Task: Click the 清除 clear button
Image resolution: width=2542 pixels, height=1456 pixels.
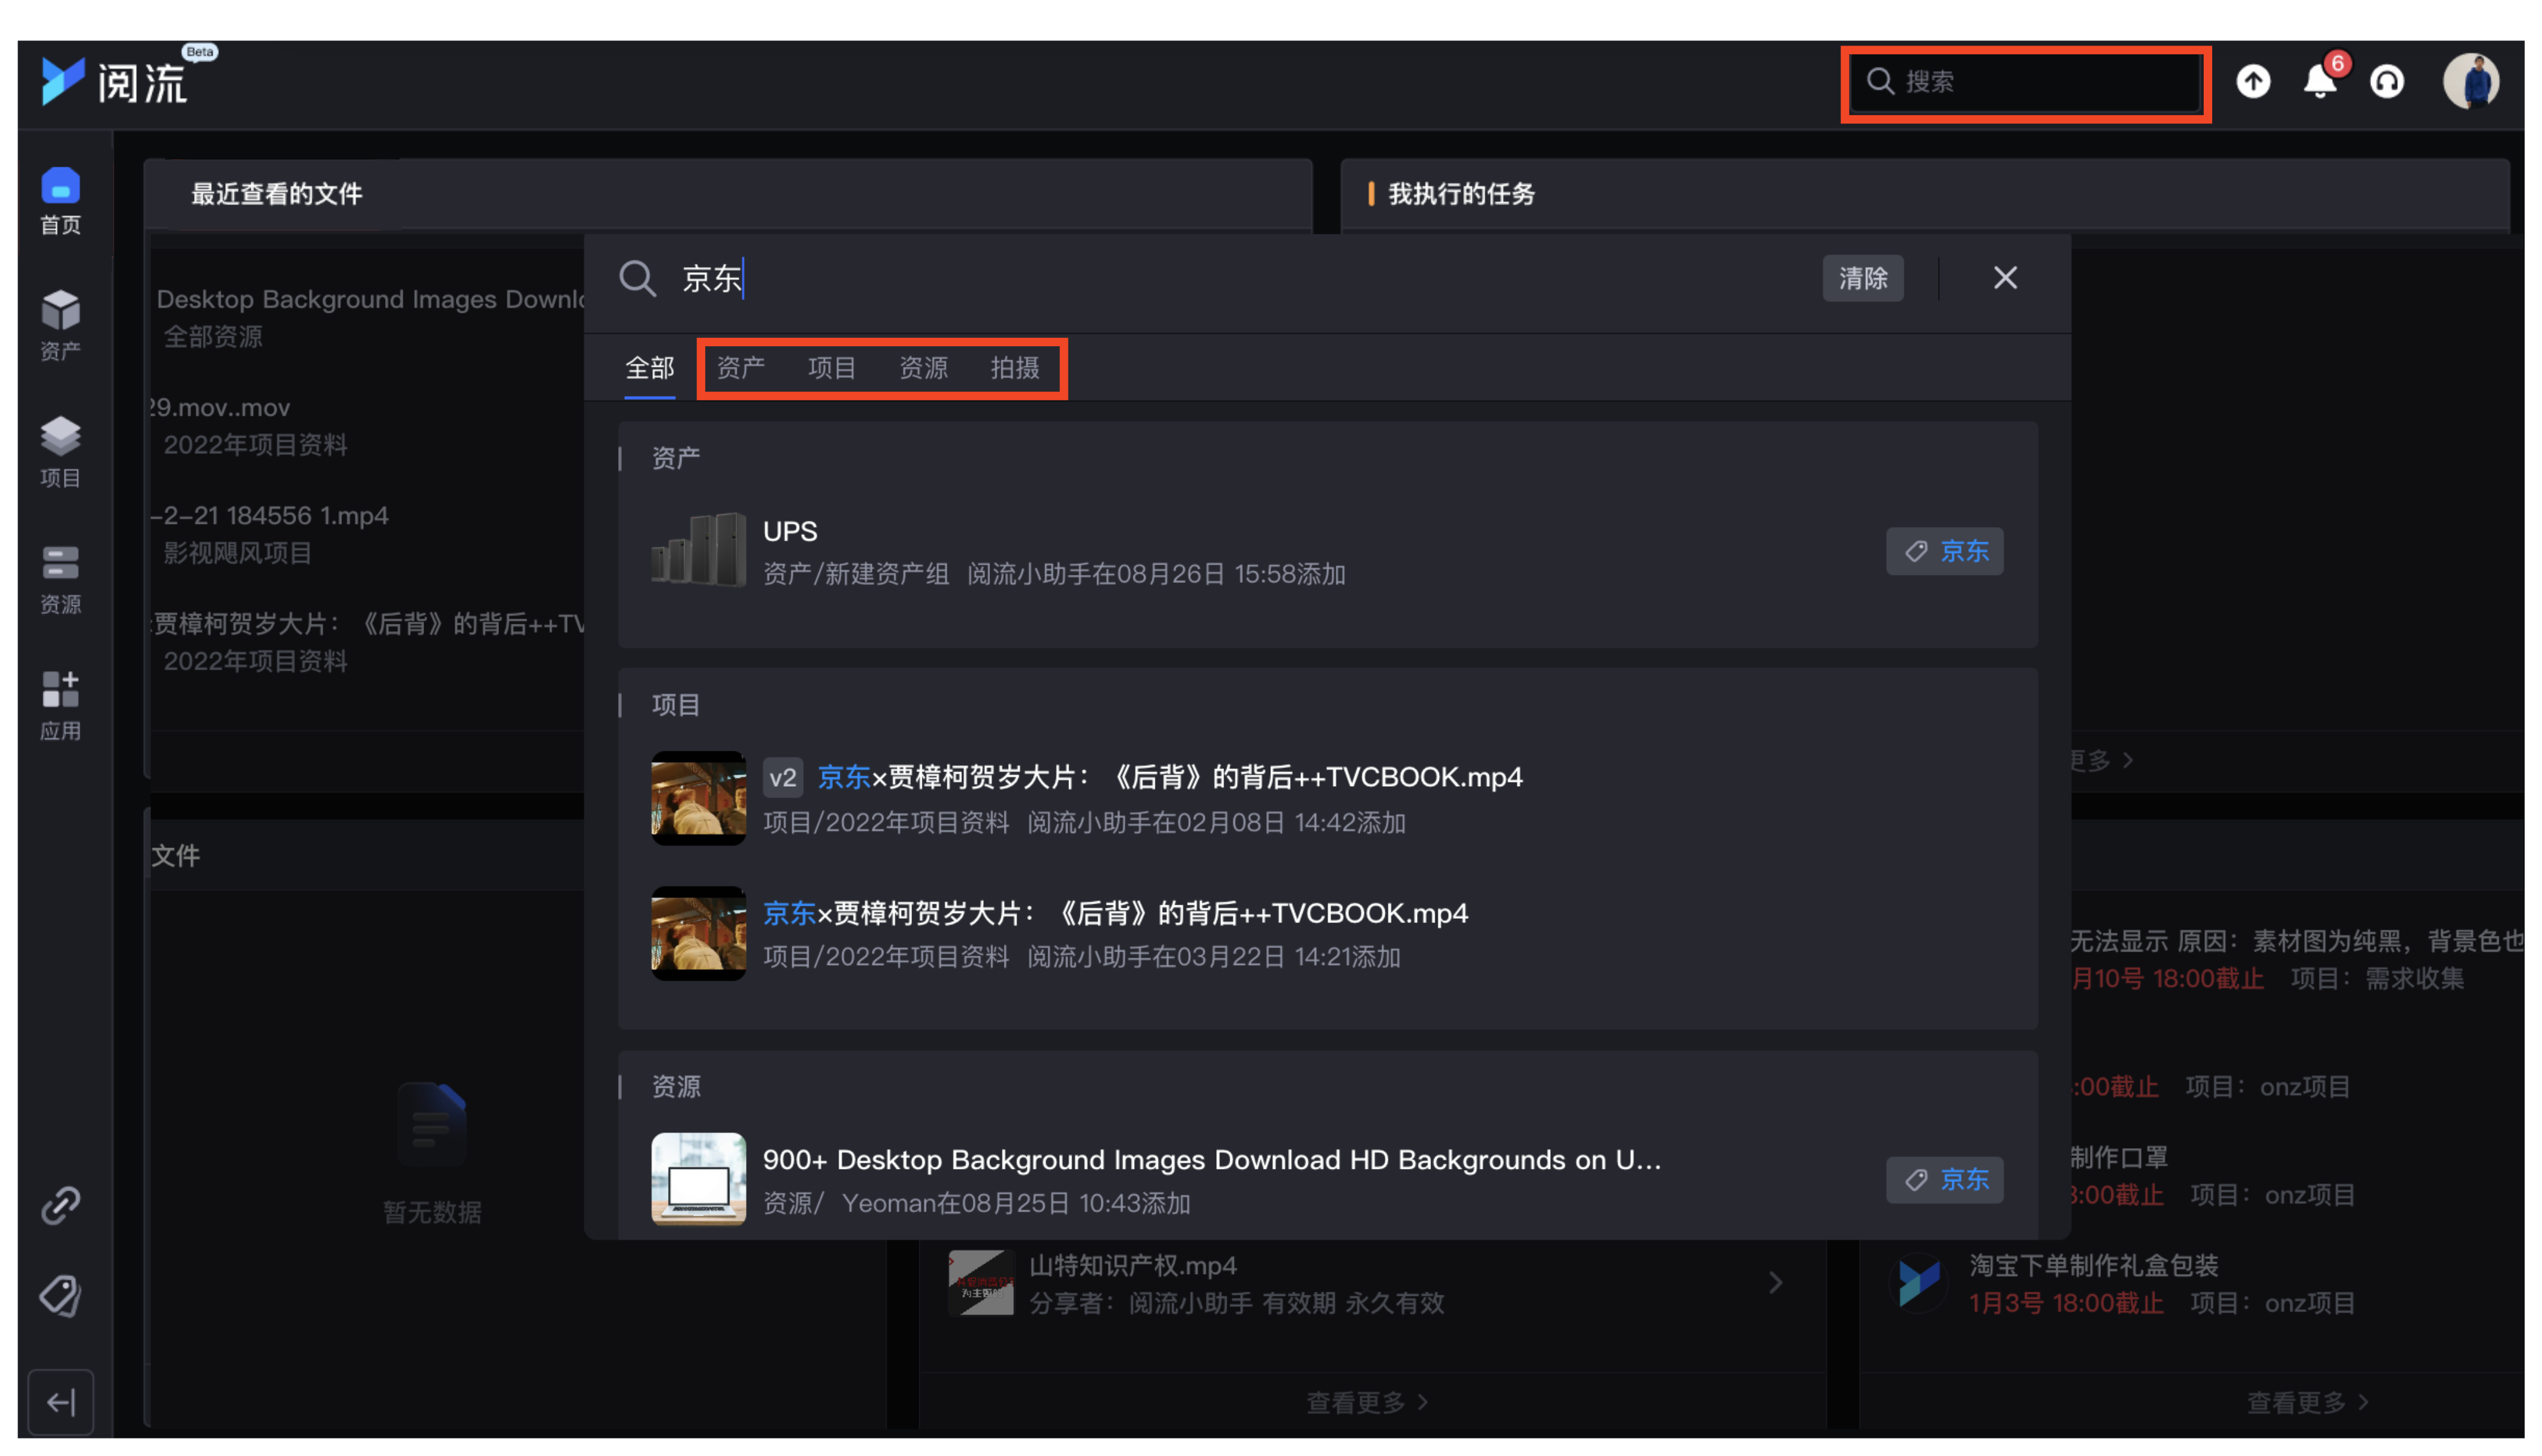Action: point(1862,278)
